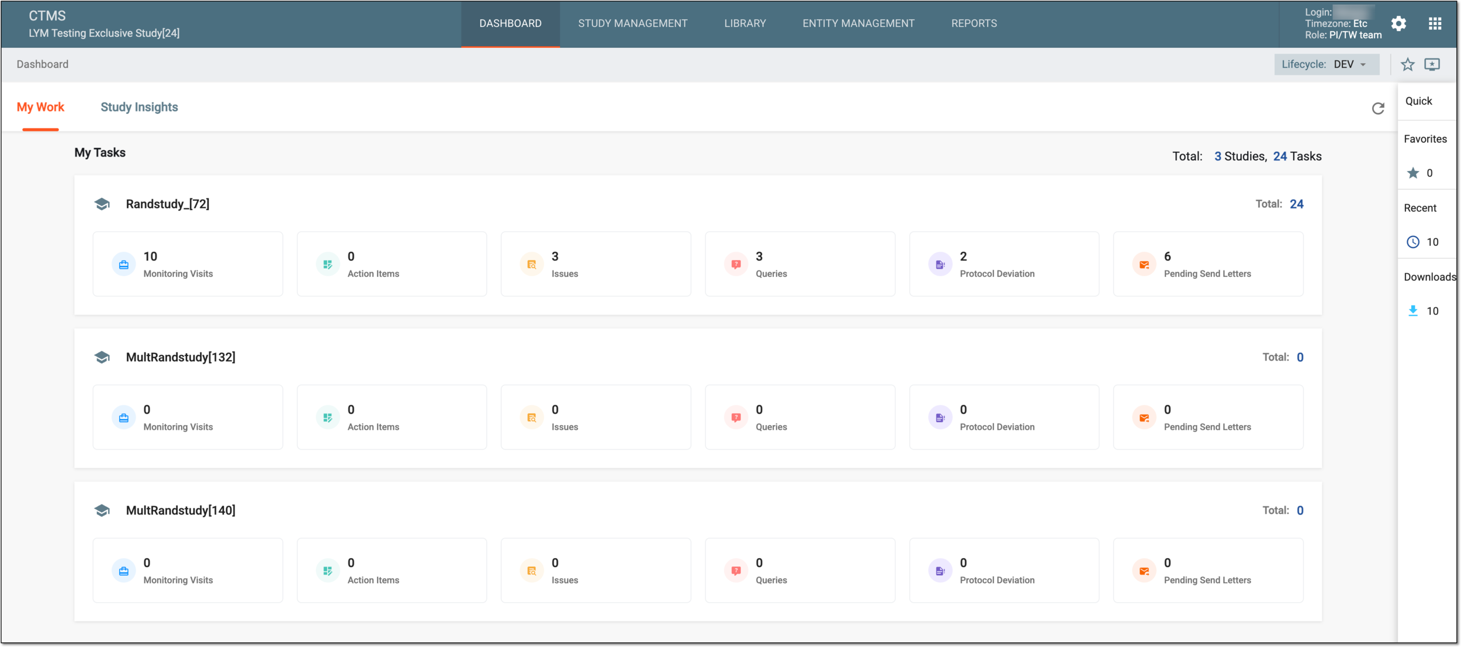Click MultRandstudy[140] Issues icon
The image size is (1461, 647).
tap(532, 571)
